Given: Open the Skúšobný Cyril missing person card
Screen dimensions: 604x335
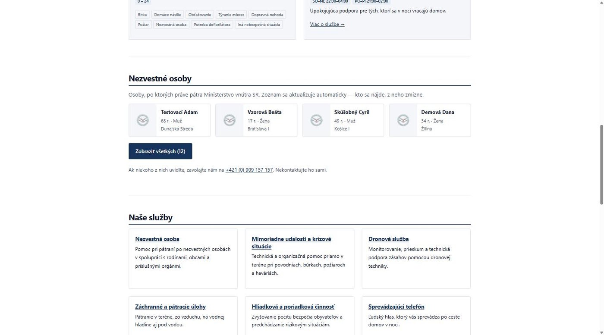Looking at the screenshot, I should pos(343,120).
